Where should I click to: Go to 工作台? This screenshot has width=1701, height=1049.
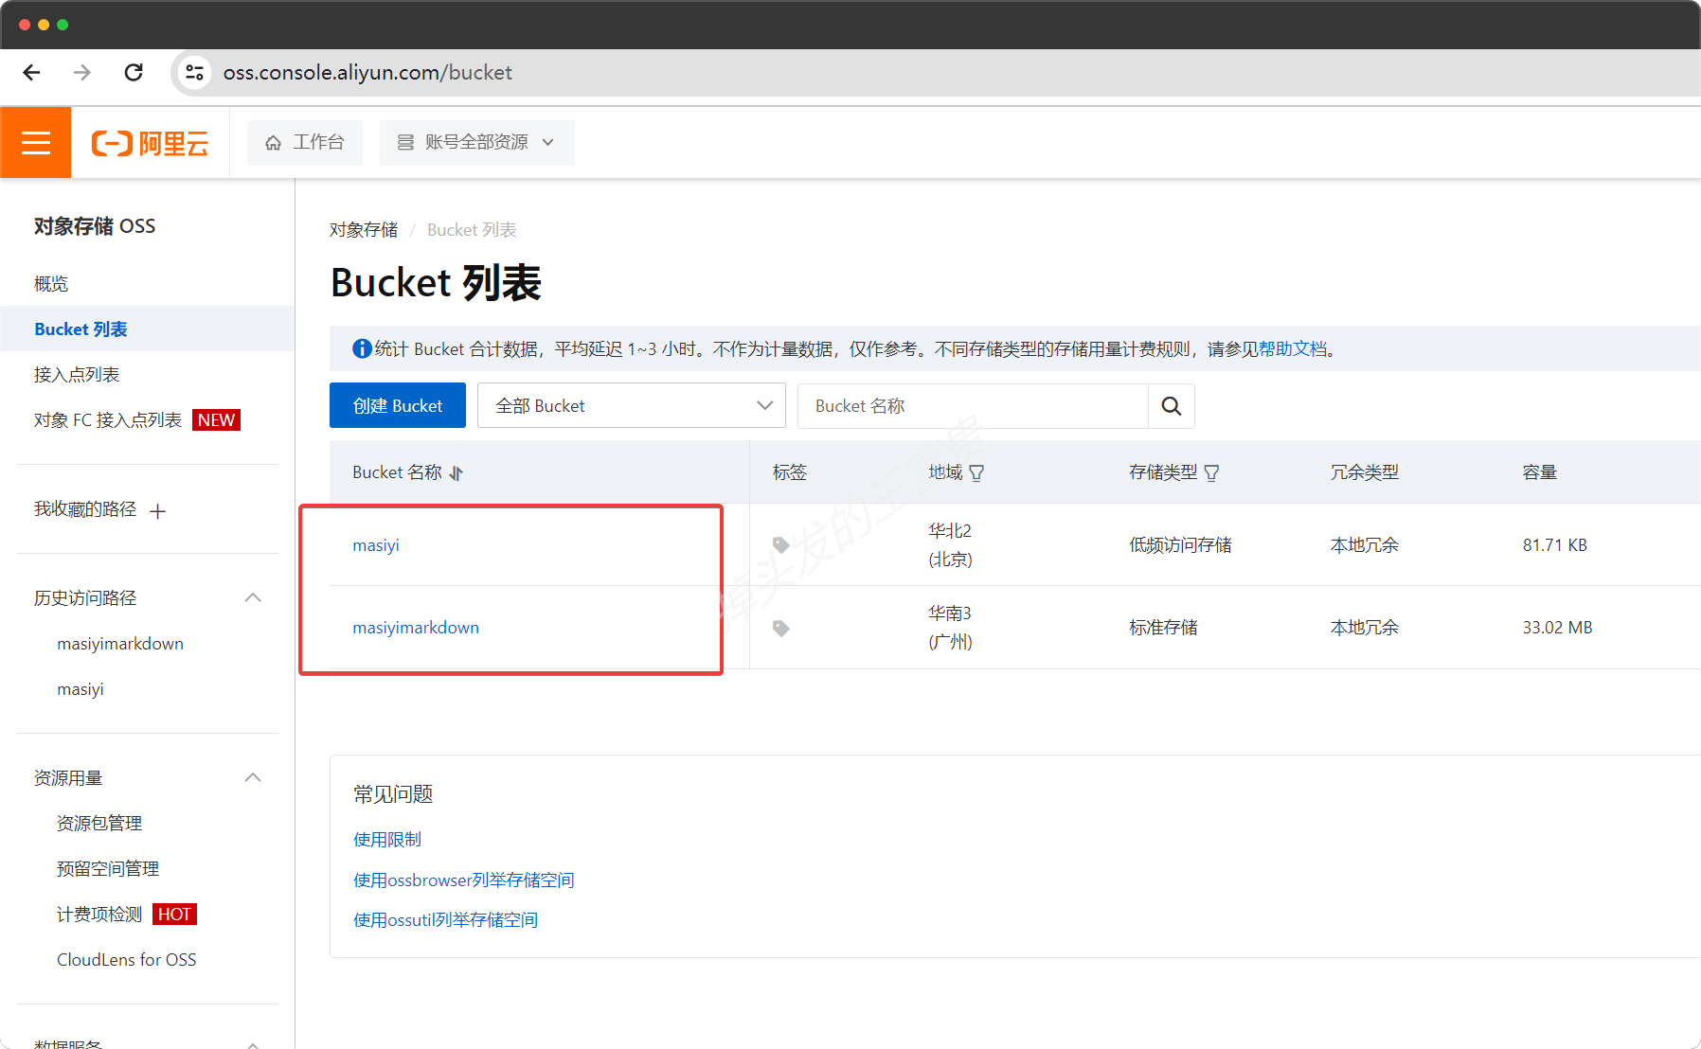[305, 143]
